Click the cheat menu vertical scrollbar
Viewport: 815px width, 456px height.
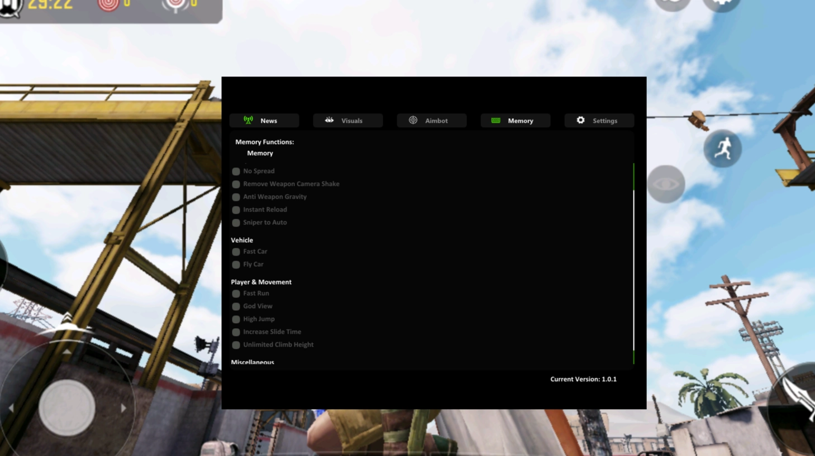[633, 263]
